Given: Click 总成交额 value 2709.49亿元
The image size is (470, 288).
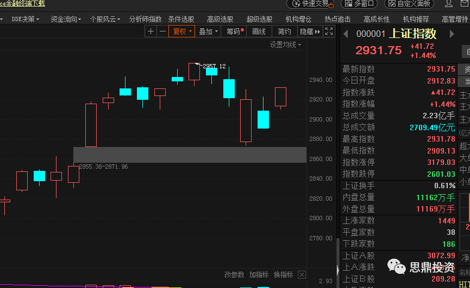Looking at the screenshot, I should click(x=432, y=127).
